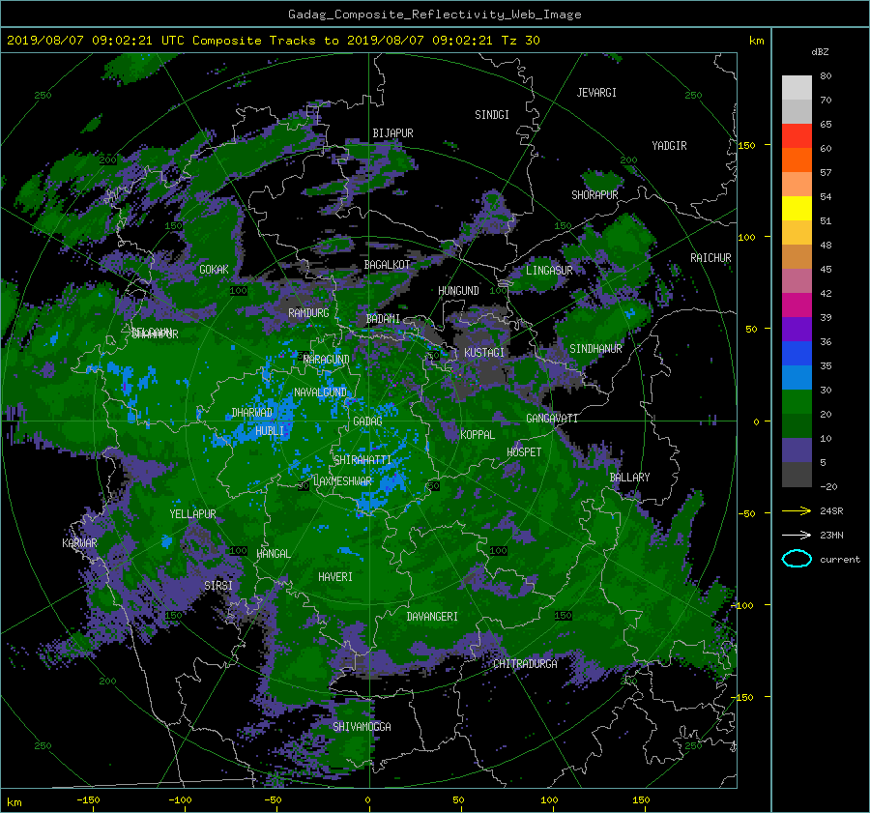Image resolution: width=870 pixels, height=813 pixels.
Task: Click the dBZ legend heading
Action: pos(820,51)
